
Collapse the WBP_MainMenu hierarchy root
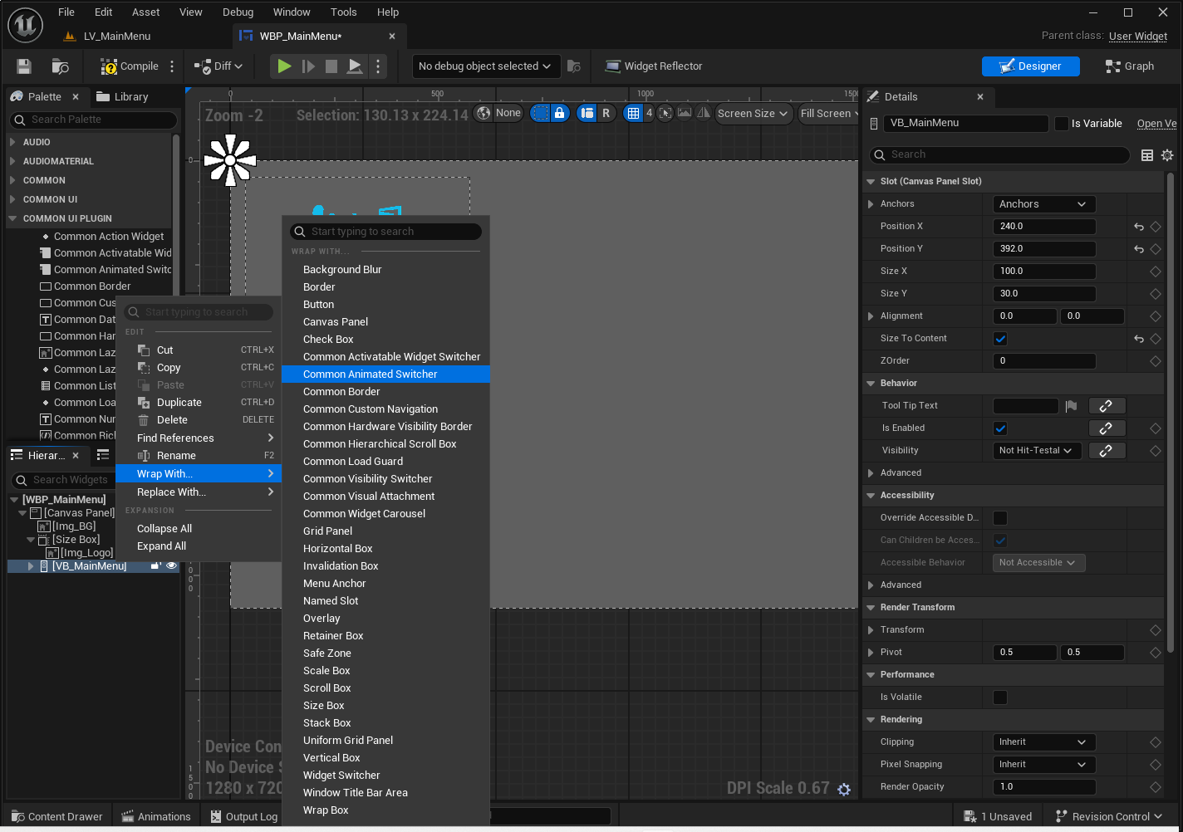click(x=14, y=500)
